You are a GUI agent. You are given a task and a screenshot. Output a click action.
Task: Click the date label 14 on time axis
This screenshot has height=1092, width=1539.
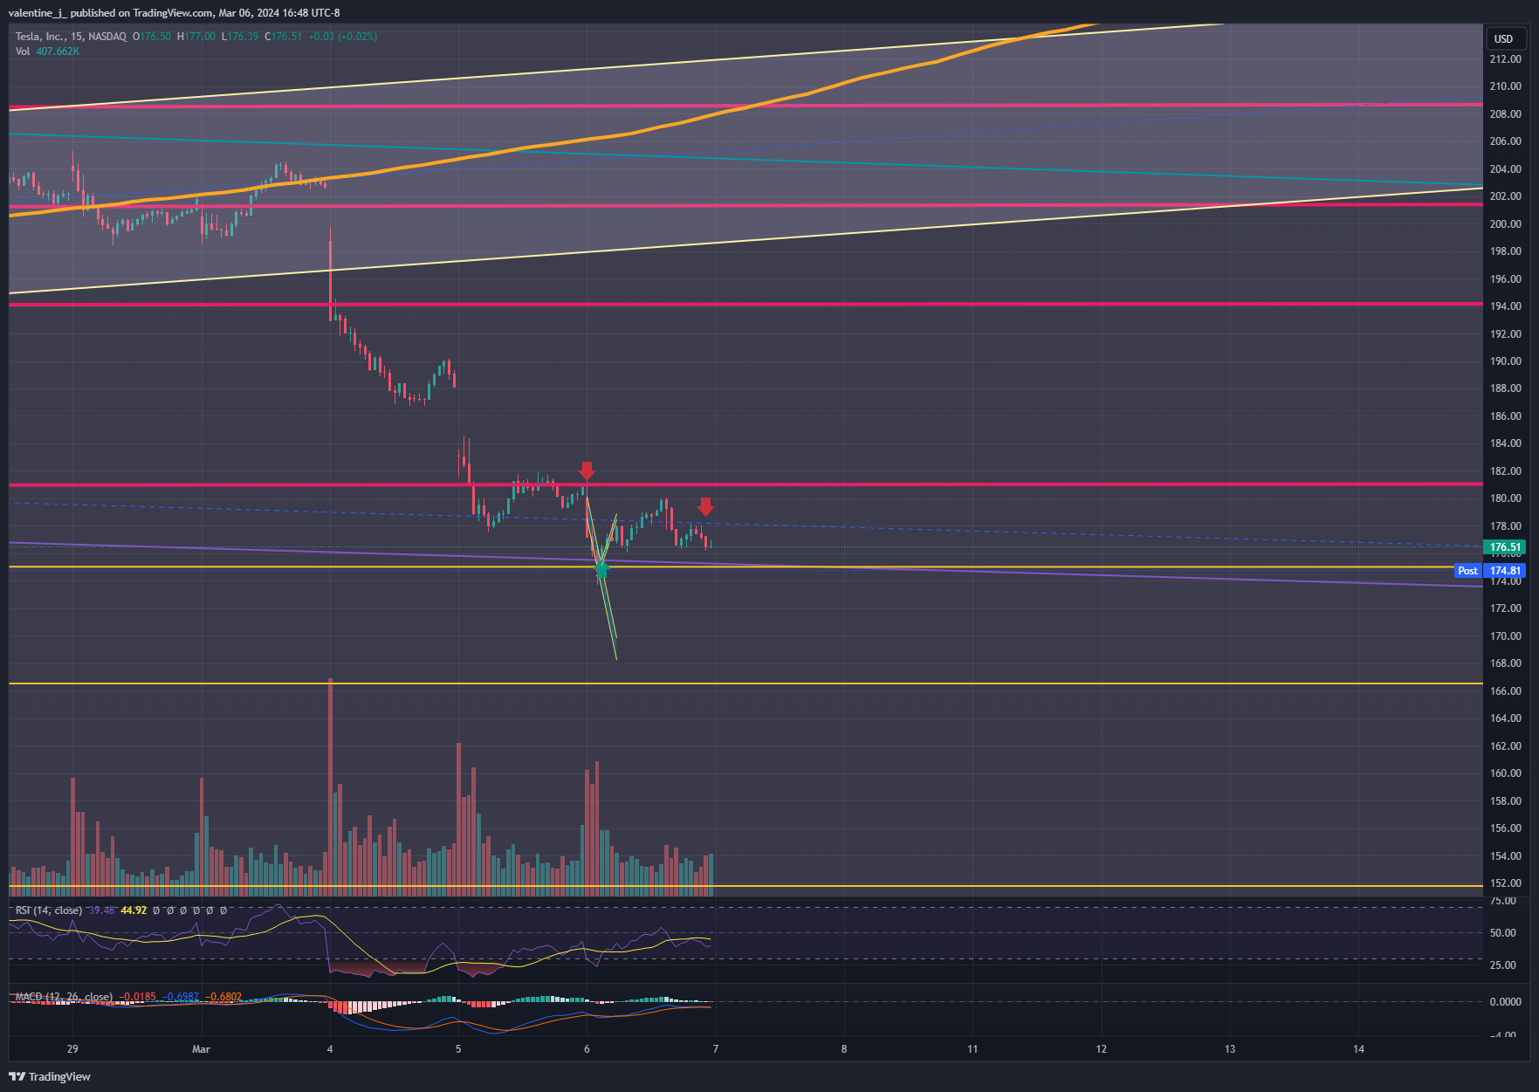coord(1358,1049)
